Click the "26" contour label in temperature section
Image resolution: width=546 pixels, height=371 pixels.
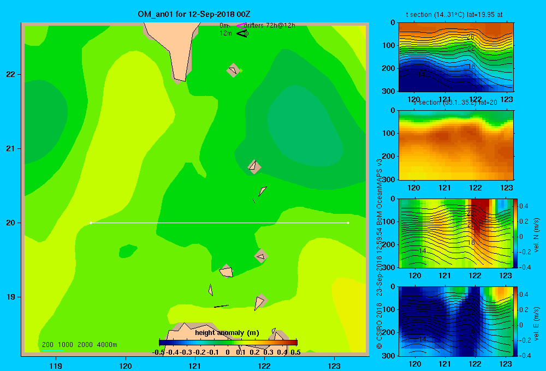(471, 37)
